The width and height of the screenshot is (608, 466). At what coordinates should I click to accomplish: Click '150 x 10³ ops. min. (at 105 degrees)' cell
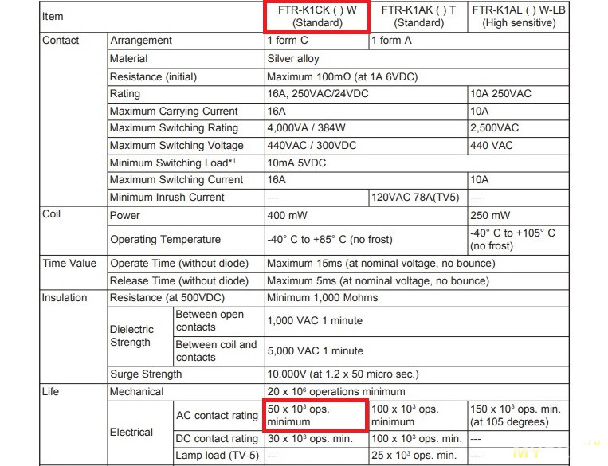click(518, 416)
